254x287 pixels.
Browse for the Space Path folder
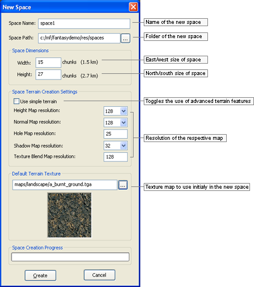[126, 39]
